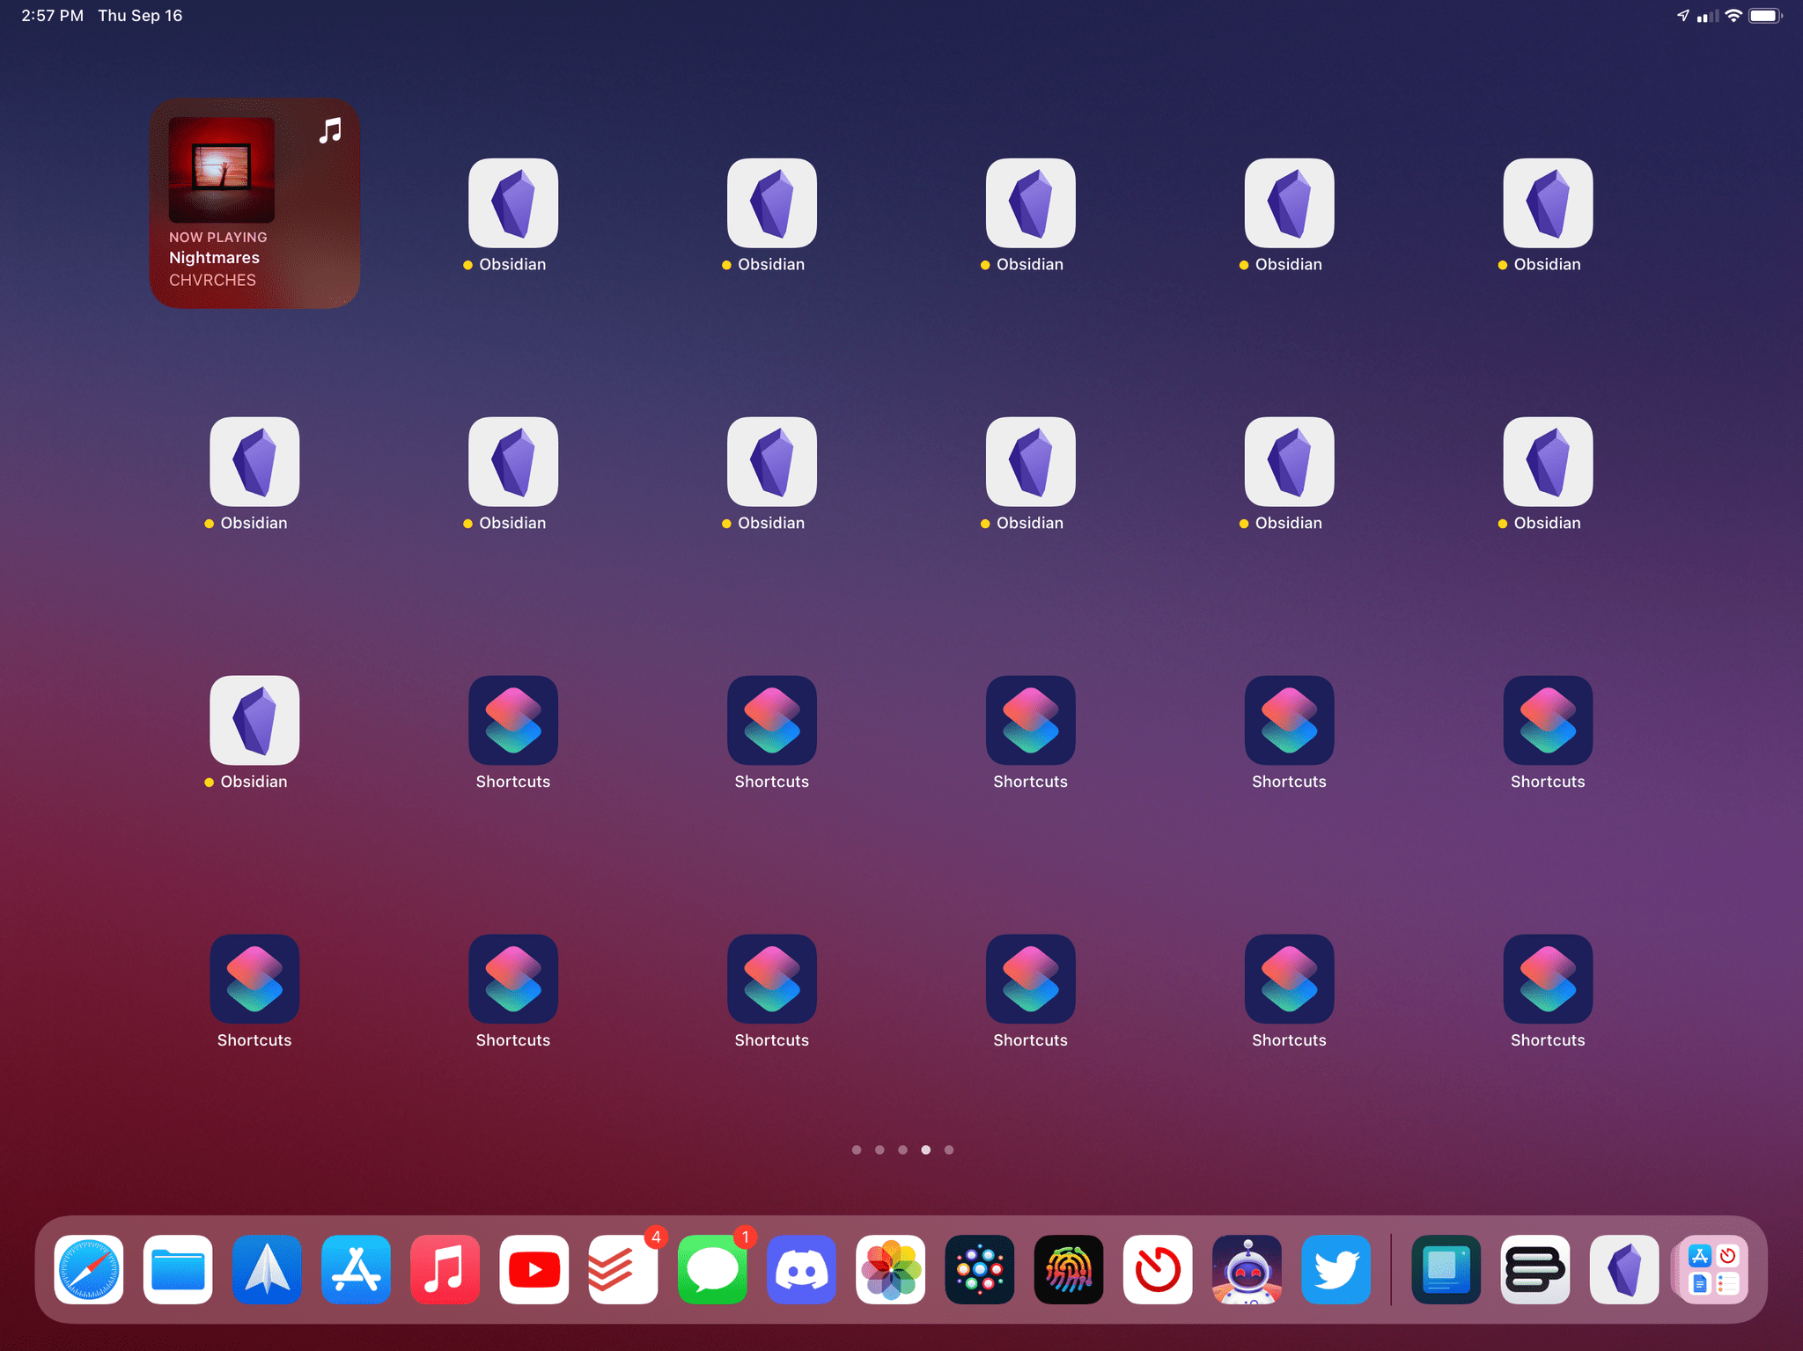The image size is (1803, 1351).
Task: Open the App Library folder in dock
Action: pyautogui.click(x=1712, y=1269)
